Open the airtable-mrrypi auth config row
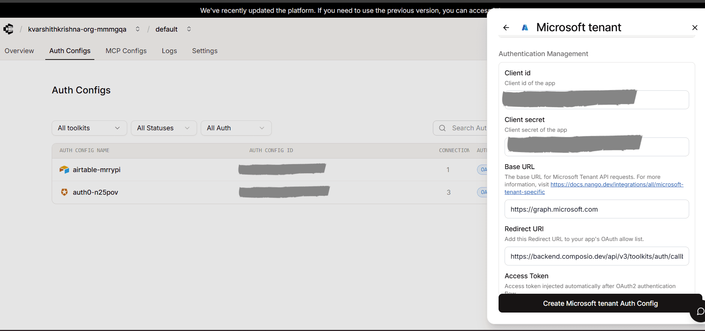The height and width of the screenshot is (331, 705). coord(269,170)
